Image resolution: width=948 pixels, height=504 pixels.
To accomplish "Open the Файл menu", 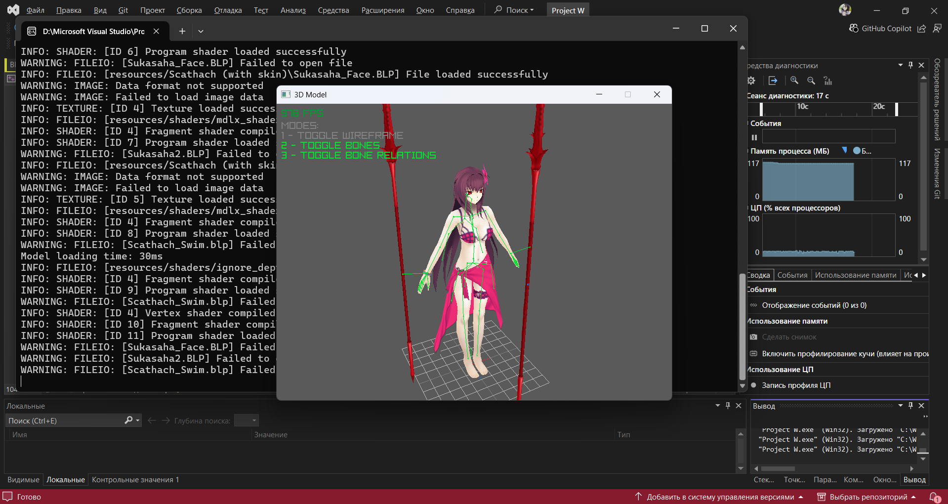I will [36, 10].
